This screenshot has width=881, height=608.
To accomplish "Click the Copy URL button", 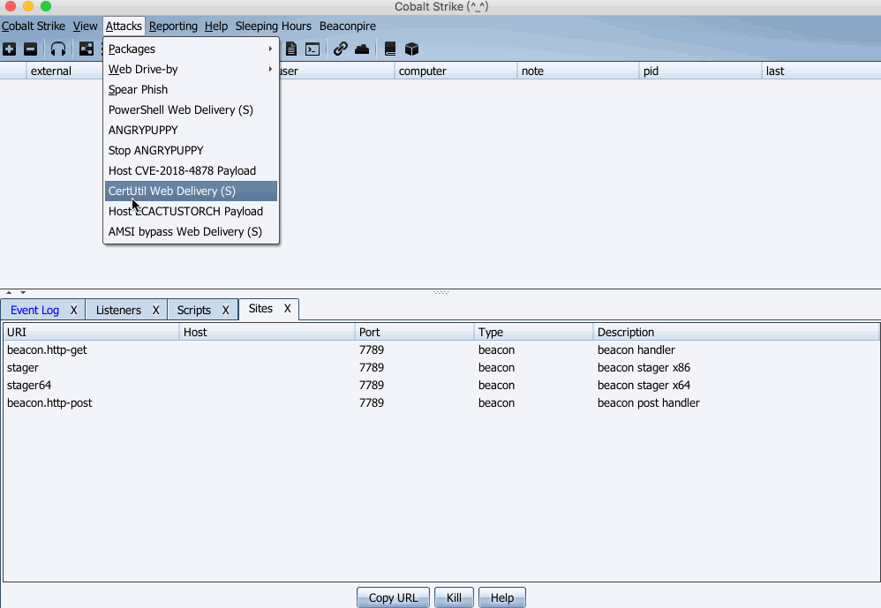I will (x=394, y=598).
